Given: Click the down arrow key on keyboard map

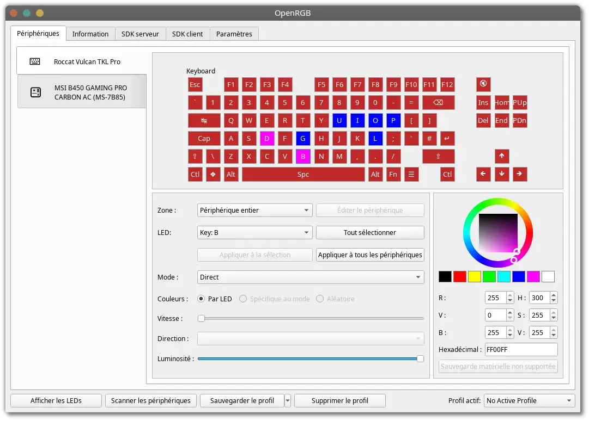Looking at the screenshot, I should pyautogui.click(x=501, y=174).
